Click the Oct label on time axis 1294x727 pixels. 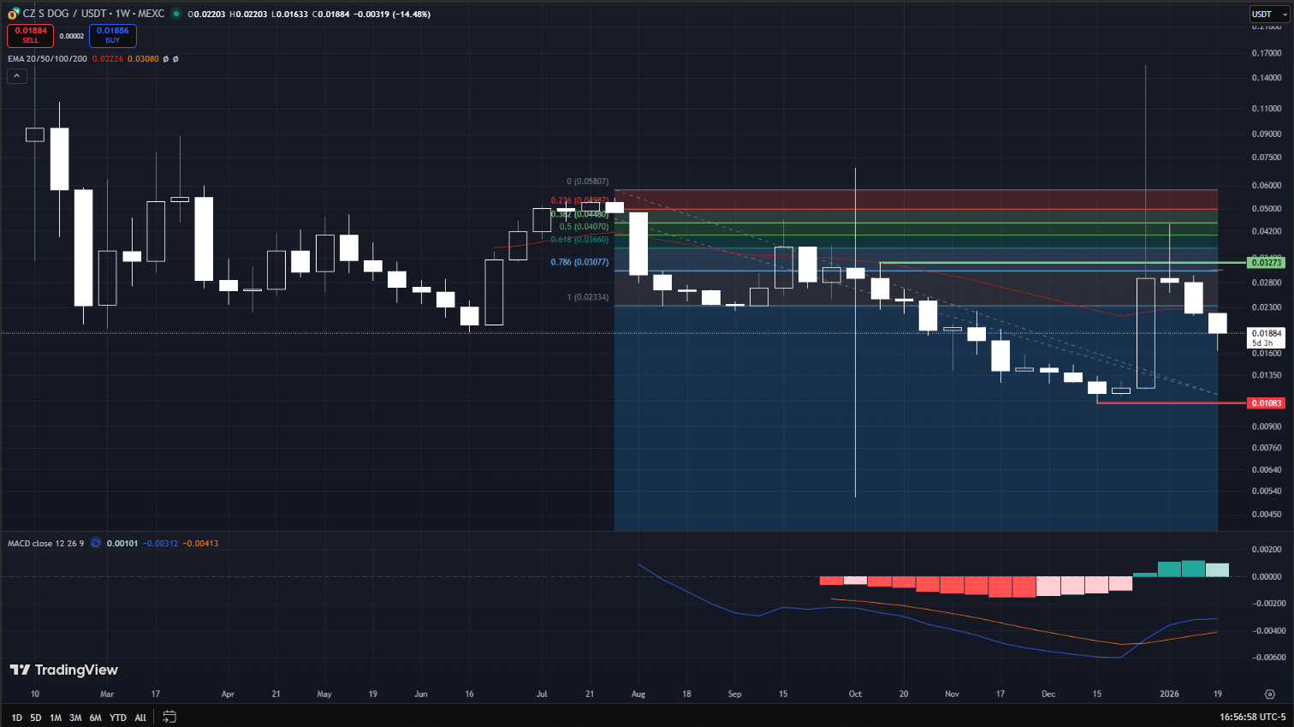pyautogui.click(x=855, y=694)
